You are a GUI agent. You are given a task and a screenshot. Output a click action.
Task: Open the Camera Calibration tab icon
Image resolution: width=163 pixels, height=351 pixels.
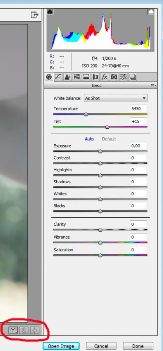click(x=114, y=77)
